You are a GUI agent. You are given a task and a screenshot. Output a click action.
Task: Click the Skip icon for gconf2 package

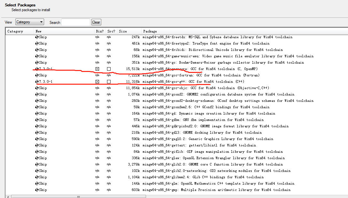(36, 94)
